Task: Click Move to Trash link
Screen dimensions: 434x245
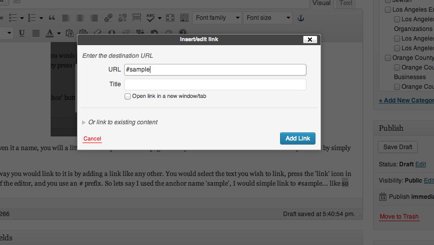Action: pos(399,217)
